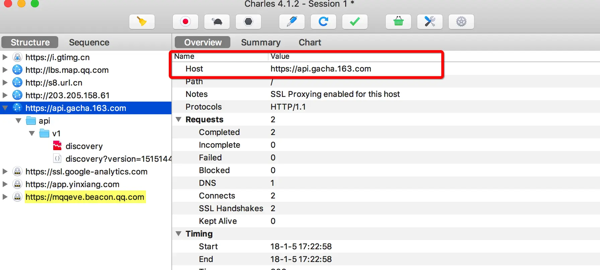This screenshot has width=600, height=270.
Task: Click the lightning icon beside https://i.gtimg.cn
Action: pos(17,57)
